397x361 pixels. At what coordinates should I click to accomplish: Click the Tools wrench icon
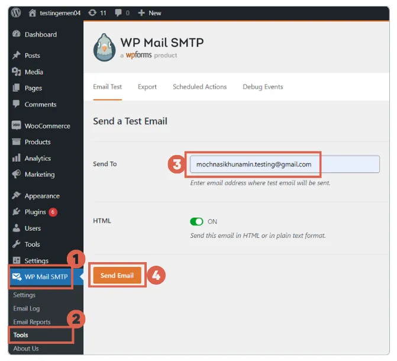16,244
